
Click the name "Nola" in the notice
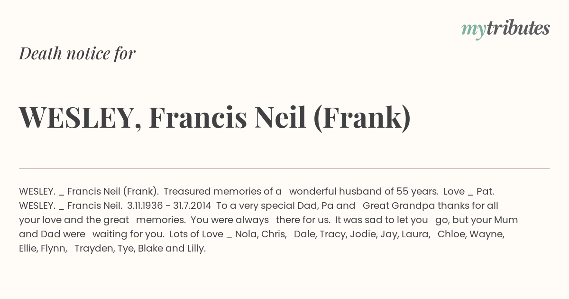245,234
